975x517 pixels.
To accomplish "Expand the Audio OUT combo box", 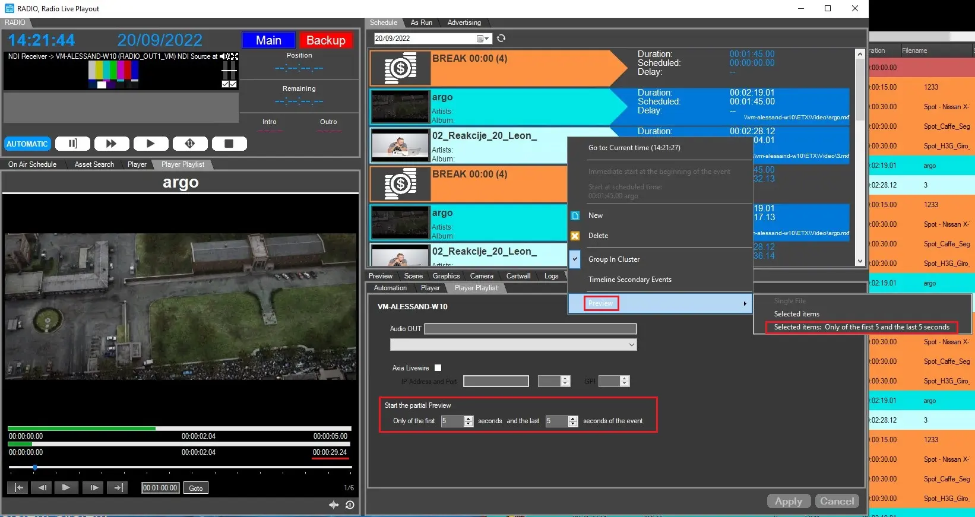I will (x=631, y=345).
